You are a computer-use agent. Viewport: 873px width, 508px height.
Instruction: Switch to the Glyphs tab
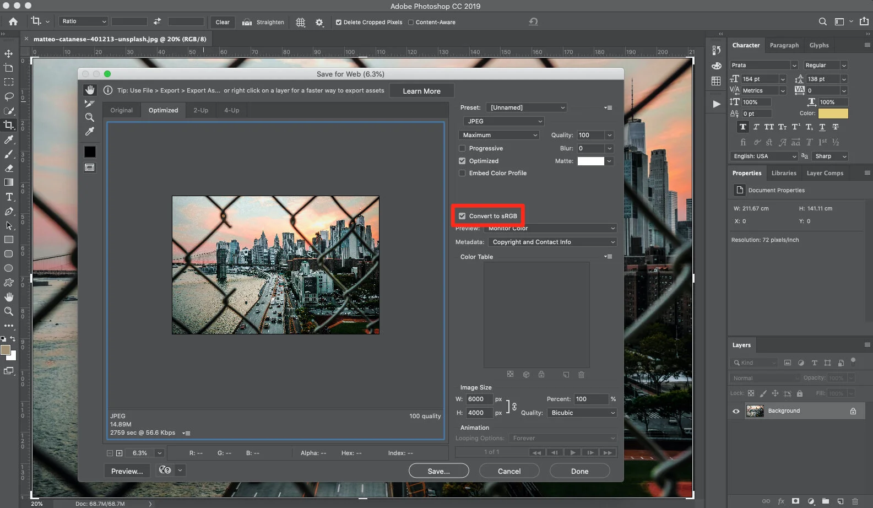coord(819,45)
